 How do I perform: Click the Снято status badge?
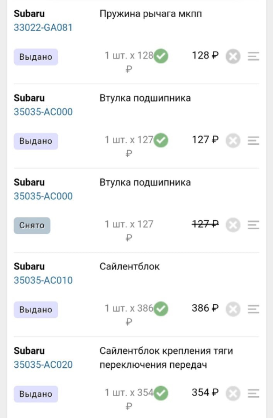pyautogui.click(x=32, y=225)
